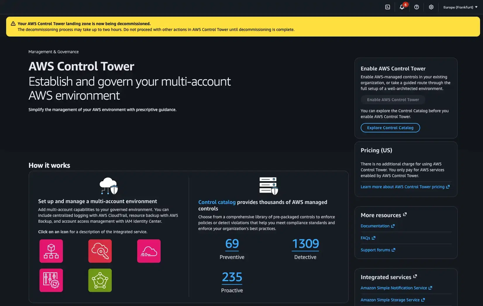
Task: Click the Proactive label under 235
Action: (x=232, y=291)
